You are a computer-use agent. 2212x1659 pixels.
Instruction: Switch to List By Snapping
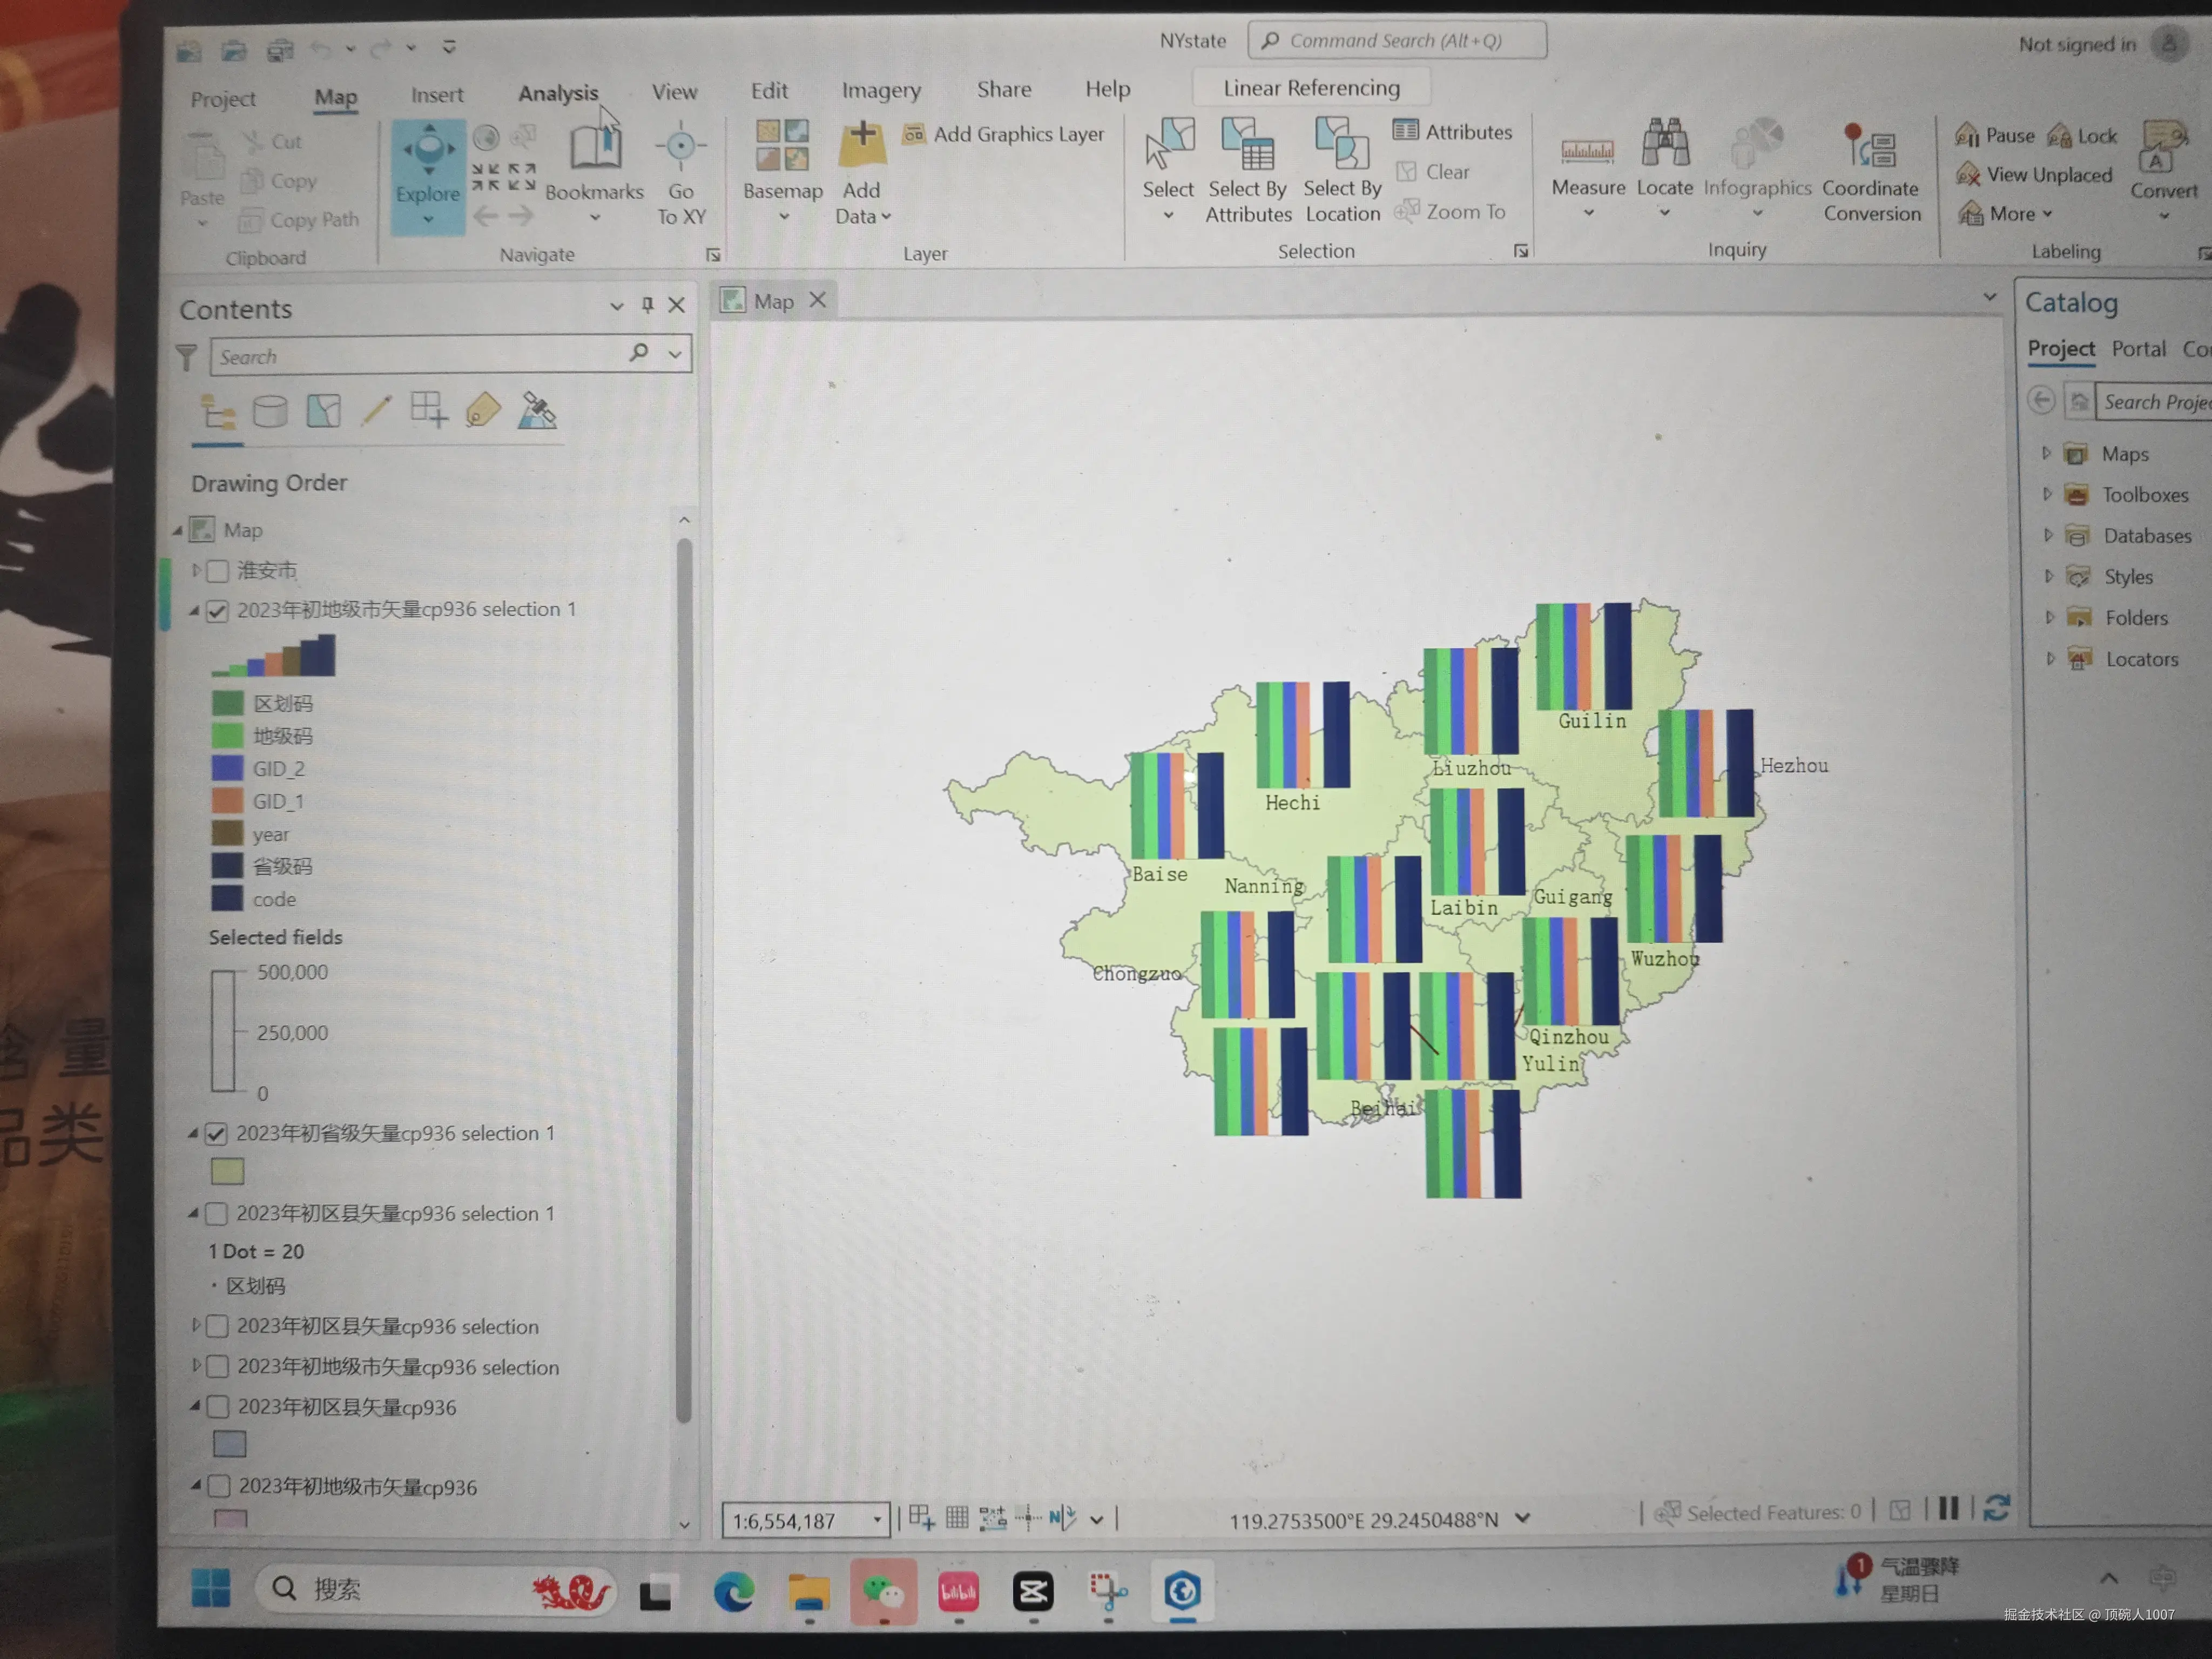(429, 410)
